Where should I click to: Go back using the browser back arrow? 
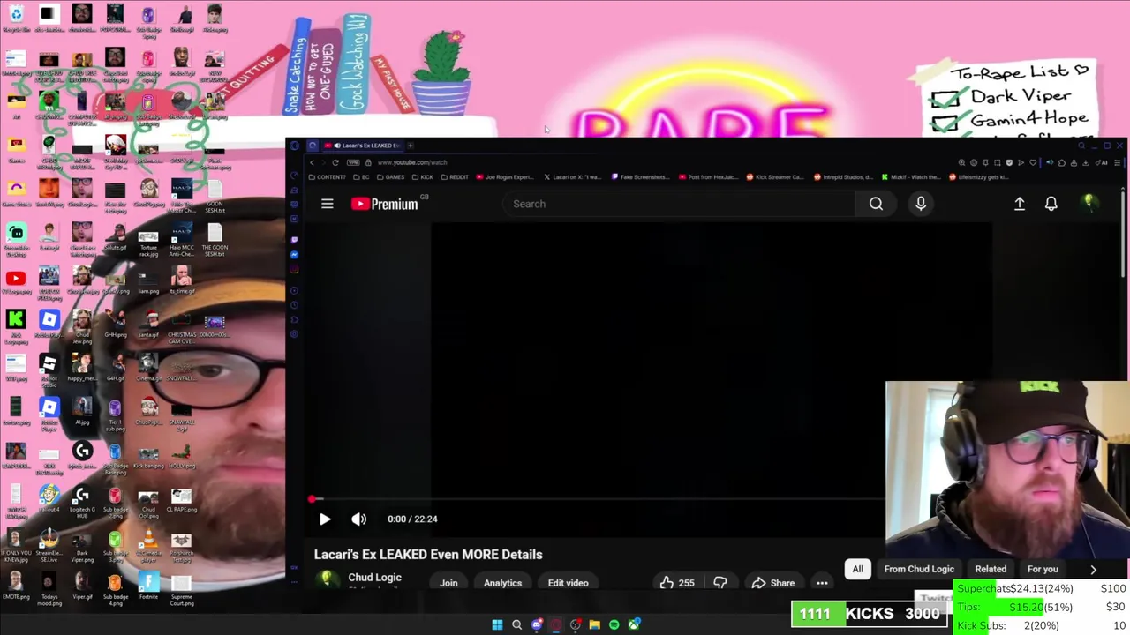click(312, 162)
